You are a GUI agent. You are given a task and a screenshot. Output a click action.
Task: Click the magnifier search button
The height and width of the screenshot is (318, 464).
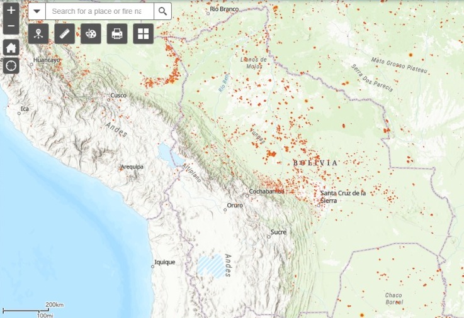[x=163, y=11]
